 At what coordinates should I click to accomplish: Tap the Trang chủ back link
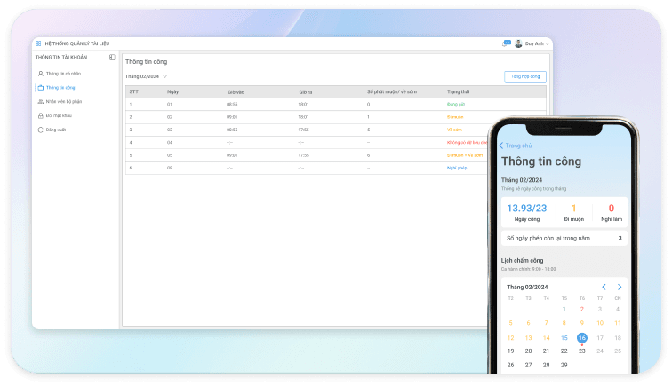pos(516,146)
